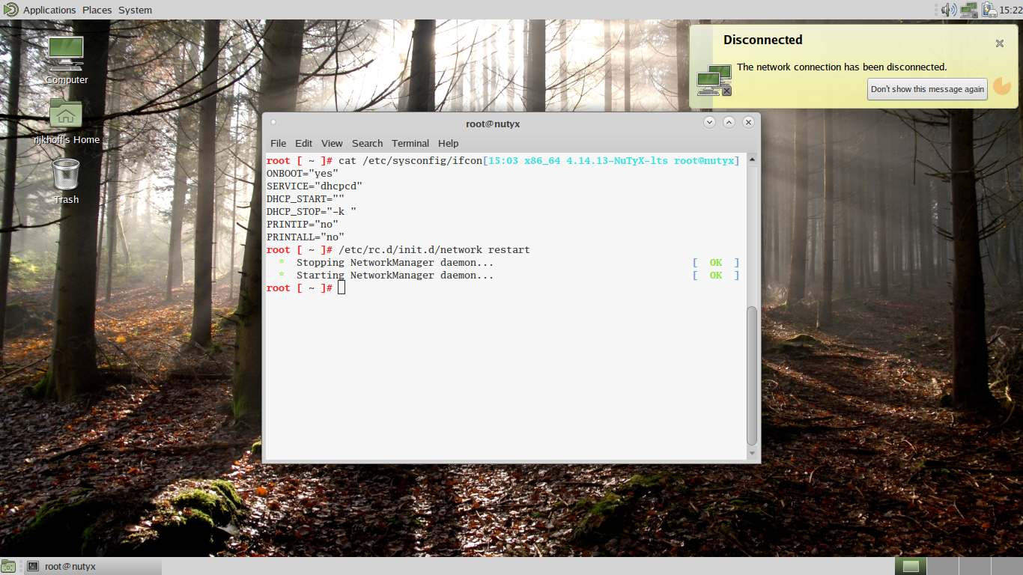Screen dimensions: 1023x575
Task: Click the terminal window menu dot icon
Action: [273, 122]
